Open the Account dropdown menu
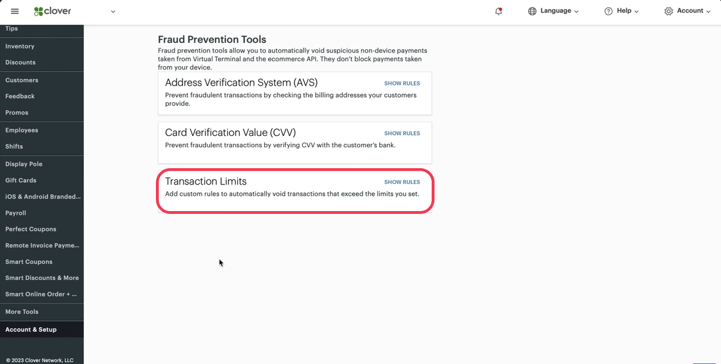The width and height of the screenshot is (721, 364). (x=693, y=11)
